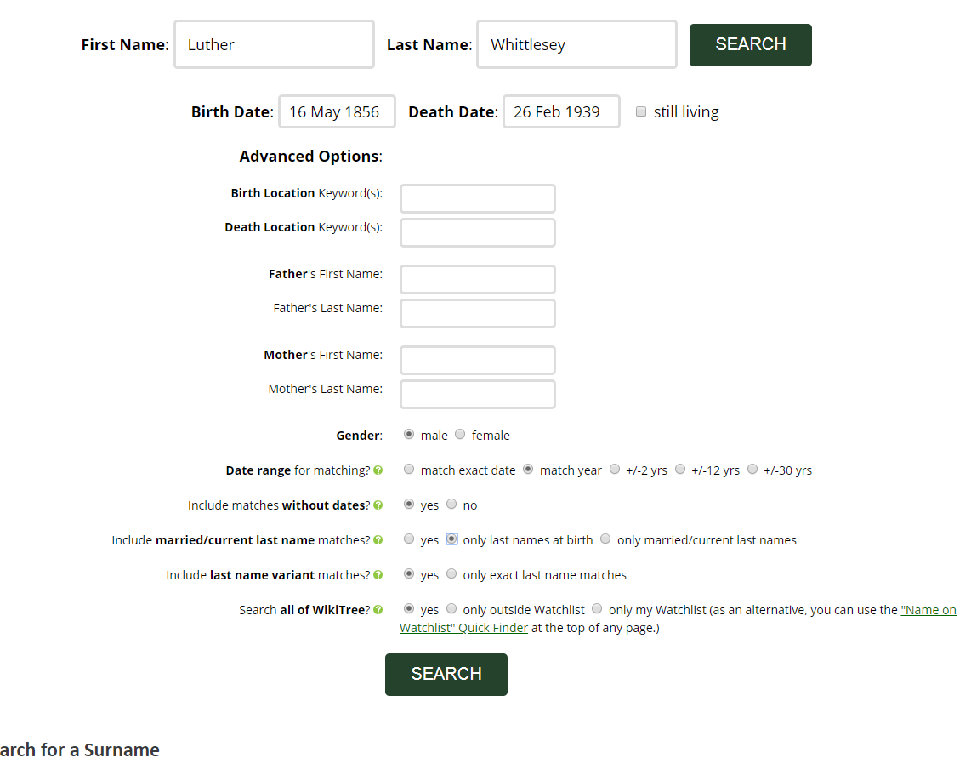Click the Advanced Options heading

pos(311,157)
